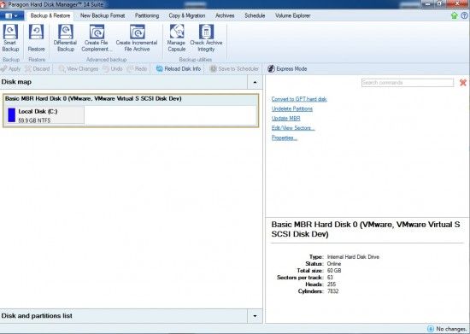Viewport: 470px width, 334px height.
Task: Click Total size value 60 GB
Action: coord(334,271)
